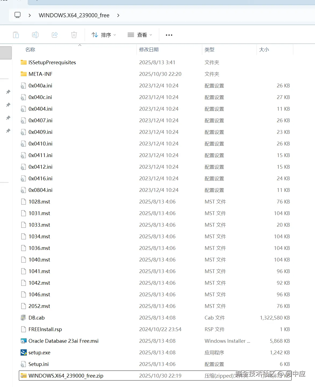Image resolution: width=315 pixels, height=387 pixels.
Task: Open the 排序 sort dropdown
Action: click(x=104, y=35)
